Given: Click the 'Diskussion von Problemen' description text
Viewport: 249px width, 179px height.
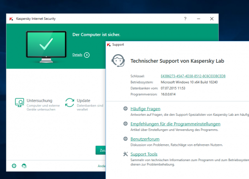Looking at the screenshot, I should (176, 145).
